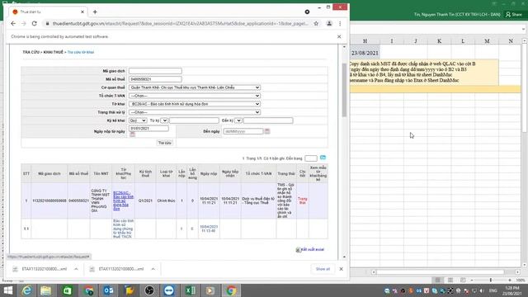The width and height of the screenshot is (528, 297).
Task: Click Excel horizontal scrollbar right arrow
Action: click(517, 271)
